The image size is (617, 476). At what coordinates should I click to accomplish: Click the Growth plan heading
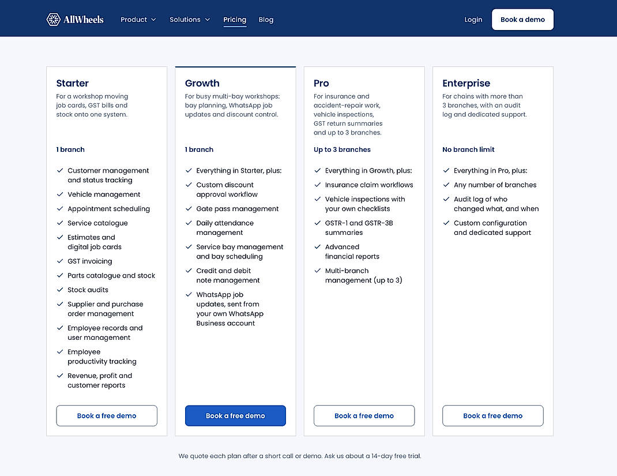pos(202,83)
